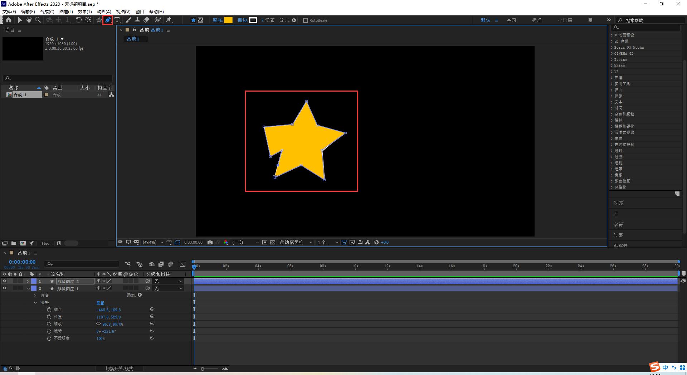The image size is (687, 375).
Task: Click the stroke color swatch
Action: coord(253,20)
